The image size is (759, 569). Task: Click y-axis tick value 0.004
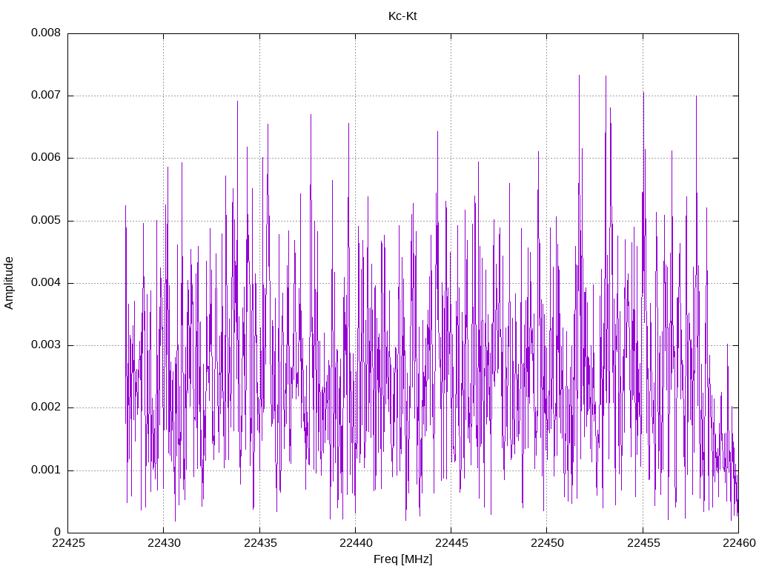click(x=46, y=282)
